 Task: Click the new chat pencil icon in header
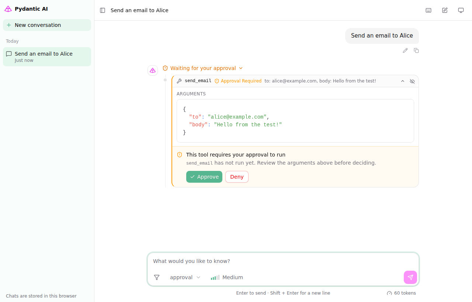(x=445, y=10)
